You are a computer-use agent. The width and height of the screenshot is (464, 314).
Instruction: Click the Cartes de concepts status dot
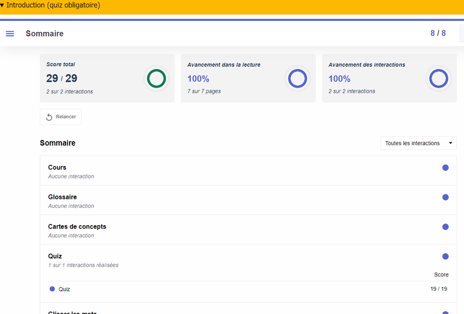[445, 227]
